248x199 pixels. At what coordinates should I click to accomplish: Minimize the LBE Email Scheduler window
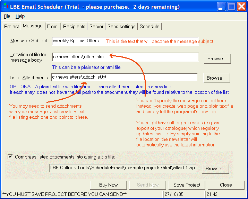pyautogui.click(x=221, y=6)
